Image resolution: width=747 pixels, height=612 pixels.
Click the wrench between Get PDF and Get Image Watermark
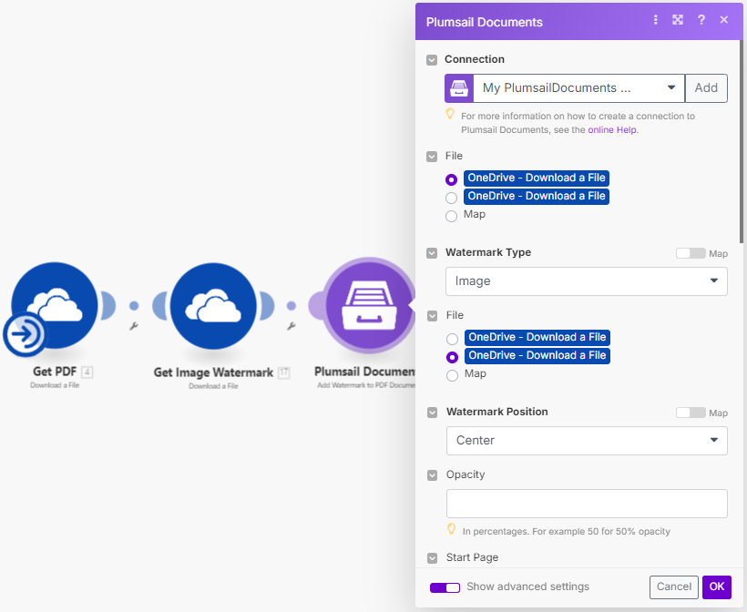tap(134, 326)
